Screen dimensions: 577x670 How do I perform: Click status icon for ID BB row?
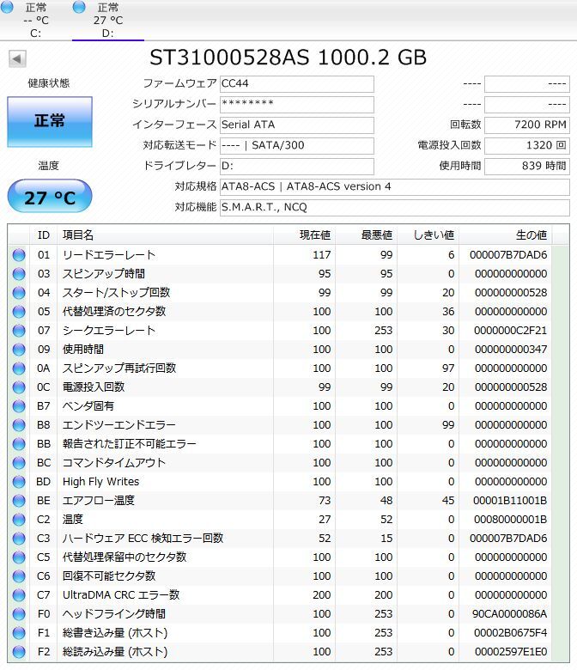[x=19, y=444]
